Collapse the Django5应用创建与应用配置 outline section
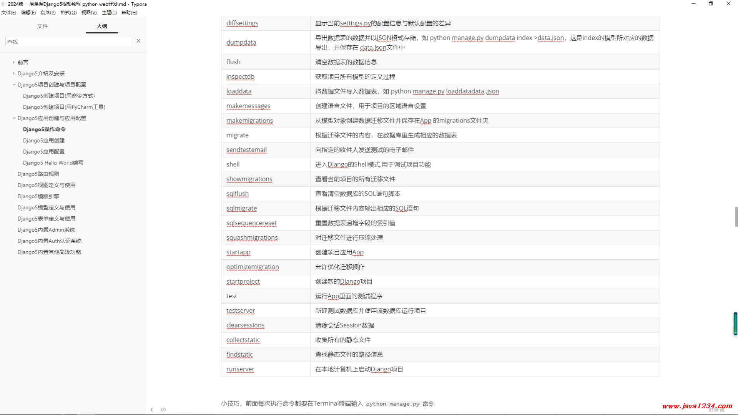The image size is (738, 415). coord(14,118)
